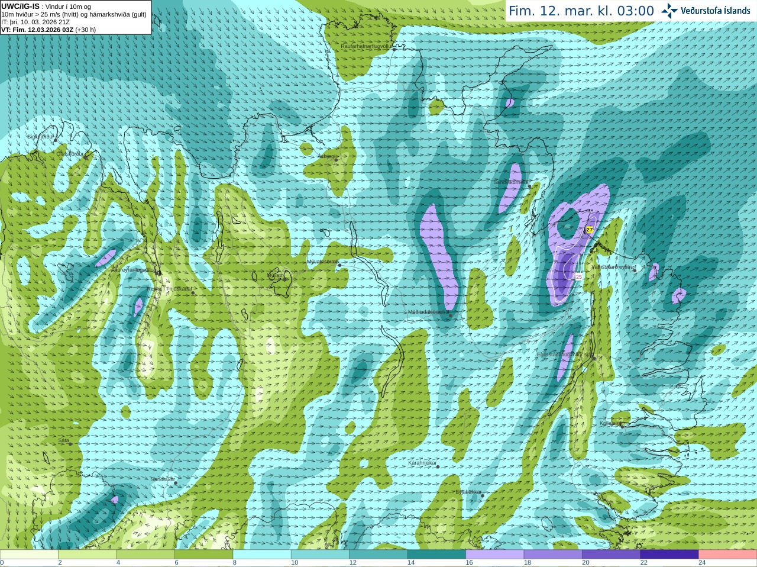Select the Möðrudalsöræfi station label
Image resolution: width=757 pixels, height=567 pixels.
click(428, 312)
